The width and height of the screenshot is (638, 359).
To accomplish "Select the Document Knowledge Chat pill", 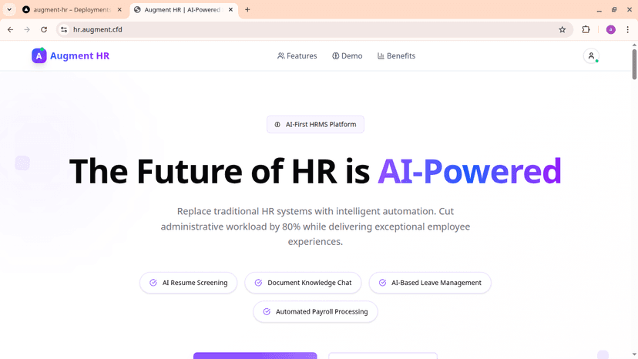I will click(x=303, y=283).
